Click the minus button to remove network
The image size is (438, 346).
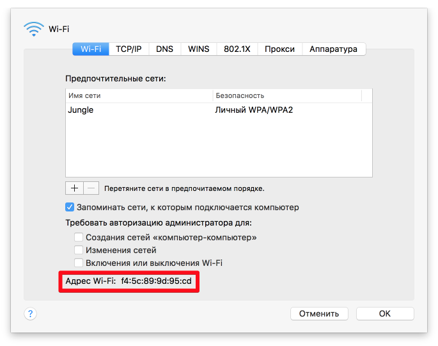coord(91,188)
